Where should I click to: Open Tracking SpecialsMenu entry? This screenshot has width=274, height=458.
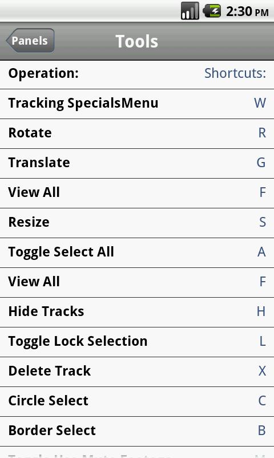137,104
